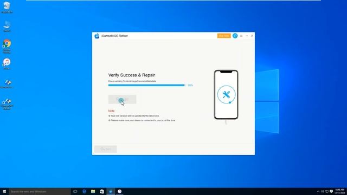Click the red Note label
The height and width of the screenshot is (195, 347).
click(111, 110)
